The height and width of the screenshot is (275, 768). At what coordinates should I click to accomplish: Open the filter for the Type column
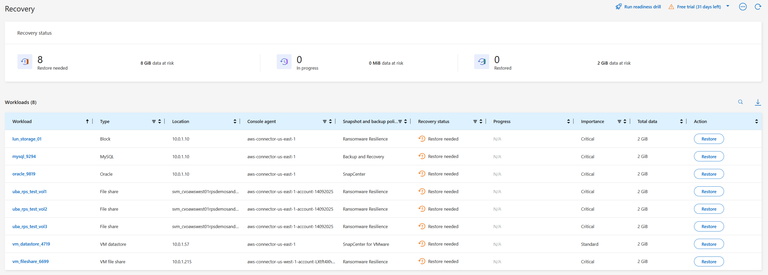pyautogui.click(x=154, y=121)
